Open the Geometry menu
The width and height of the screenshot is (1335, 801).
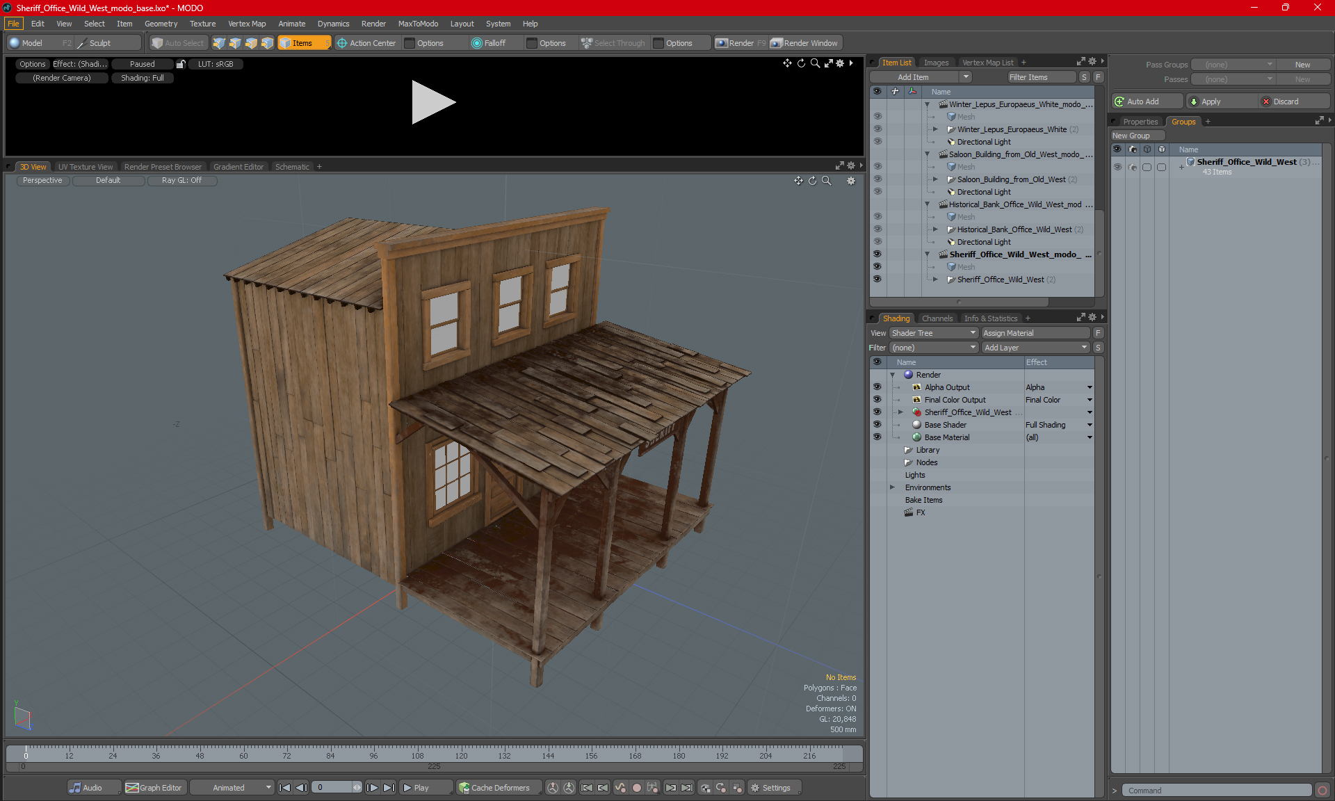[x=161, y=24]
